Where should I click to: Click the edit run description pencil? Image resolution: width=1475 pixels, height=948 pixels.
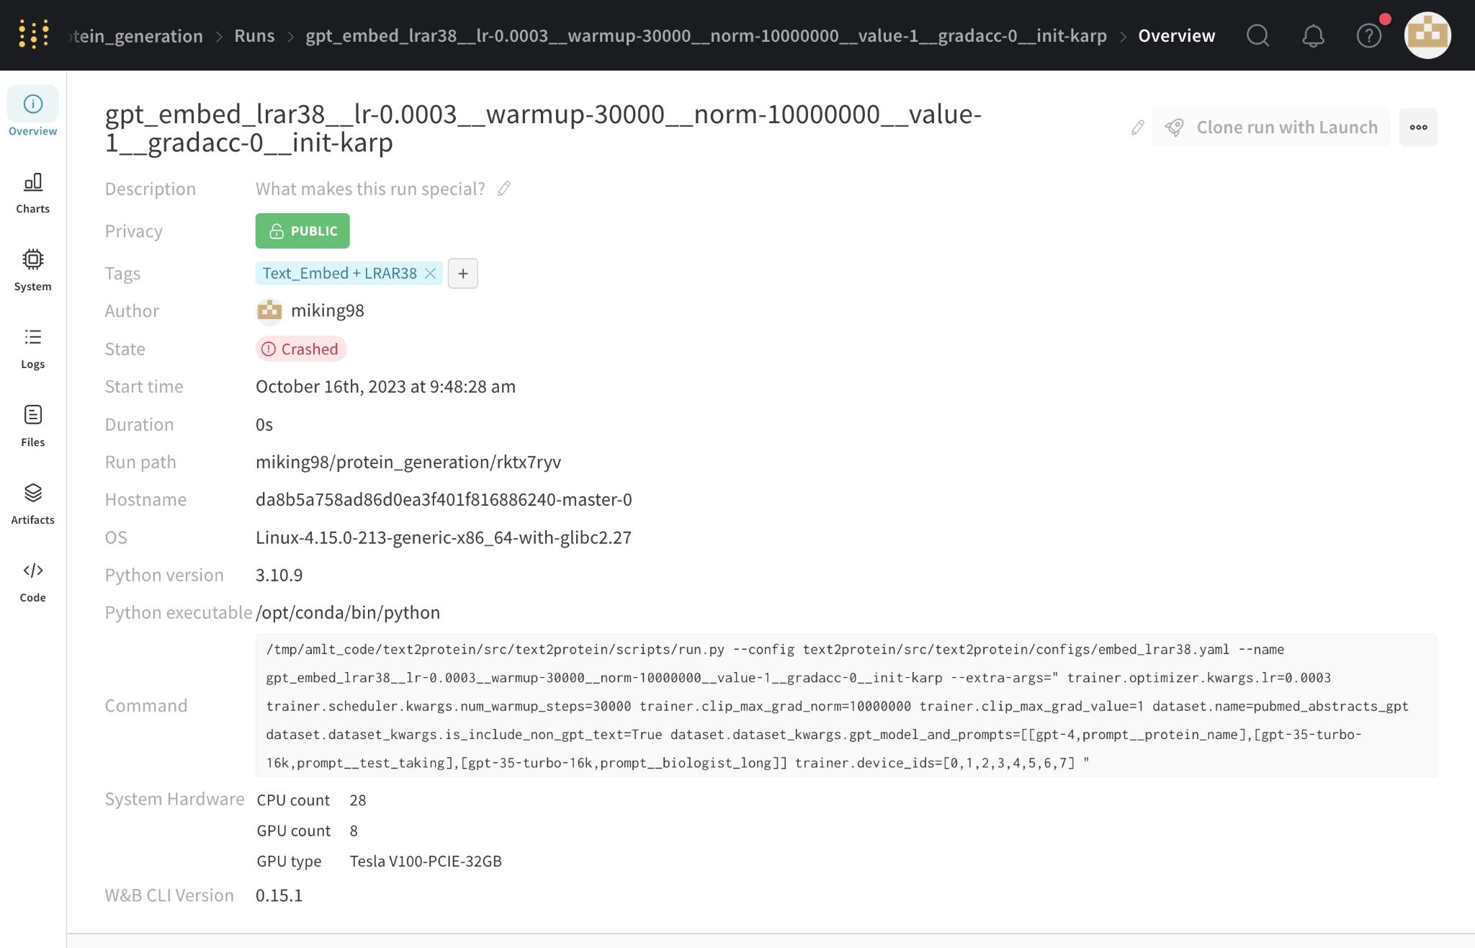[506, 188]
